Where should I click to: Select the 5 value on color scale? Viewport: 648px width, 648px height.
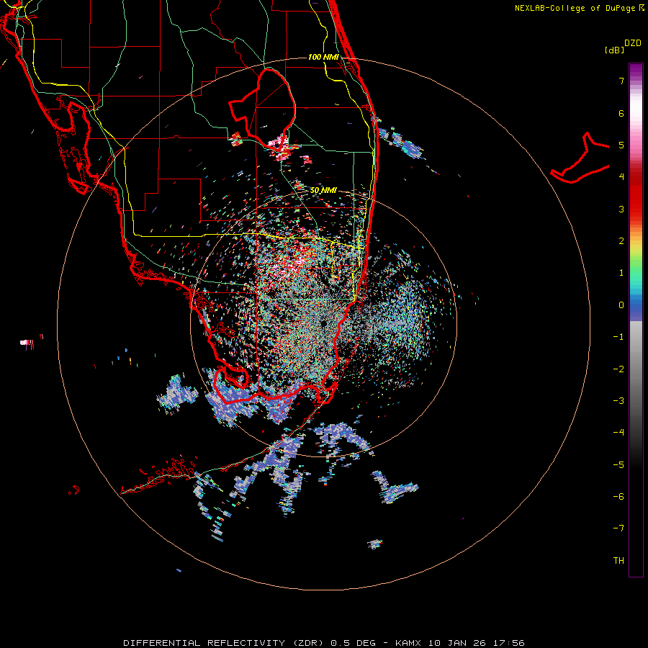point(621,145)
